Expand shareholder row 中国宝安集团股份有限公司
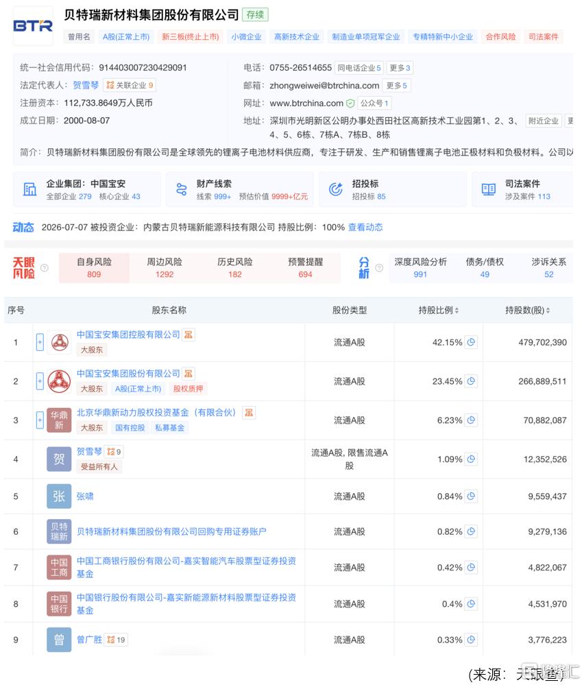 pos(40,381)
